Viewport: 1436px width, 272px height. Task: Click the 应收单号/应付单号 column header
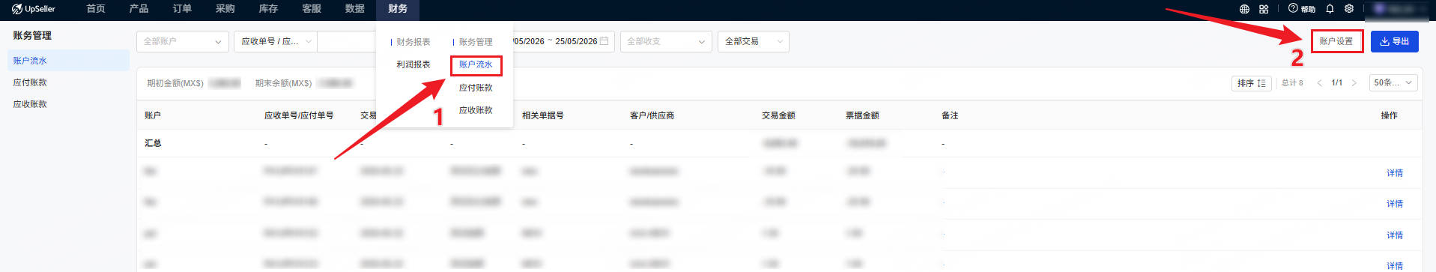[299, 115]
